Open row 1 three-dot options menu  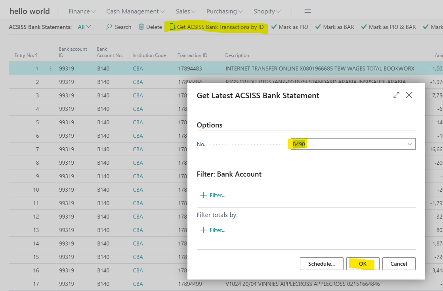[51, 68]
